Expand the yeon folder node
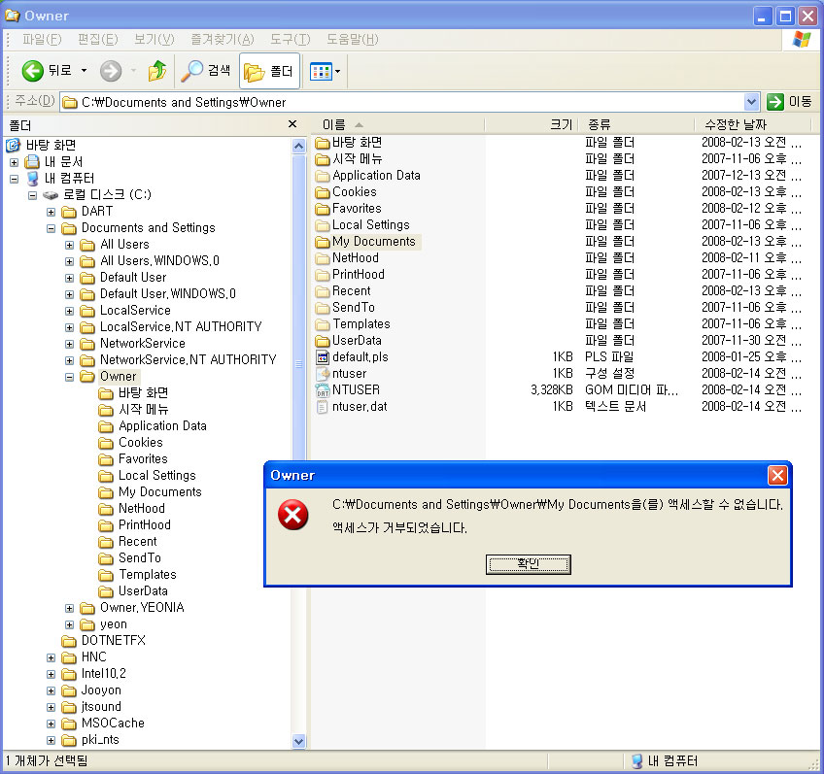Viewport: 824px width, 774px height. tap(69, 624)
